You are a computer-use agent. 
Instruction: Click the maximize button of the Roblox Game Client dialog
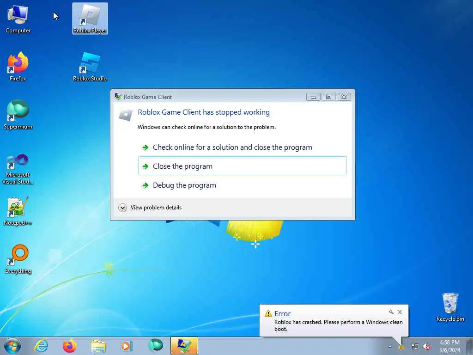(x=328, y=97)
